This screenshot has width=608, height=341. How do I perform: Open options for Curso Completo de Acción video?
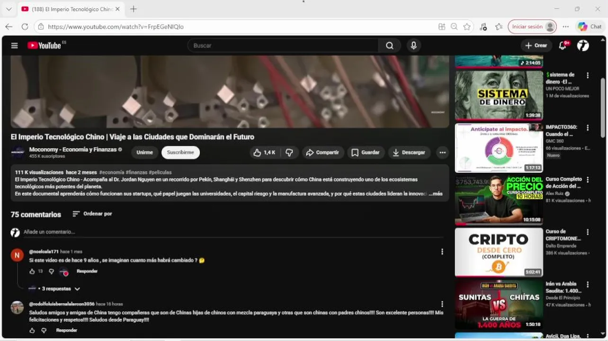588,180
